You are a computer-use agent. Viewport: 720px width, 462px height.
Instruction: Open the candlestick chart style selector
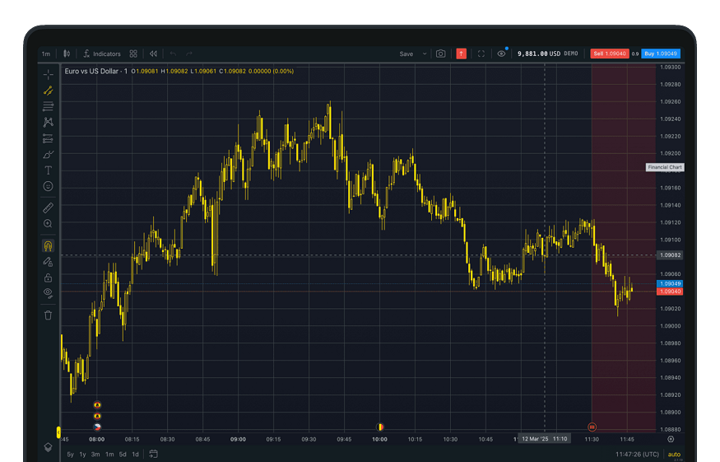point(67,54)
